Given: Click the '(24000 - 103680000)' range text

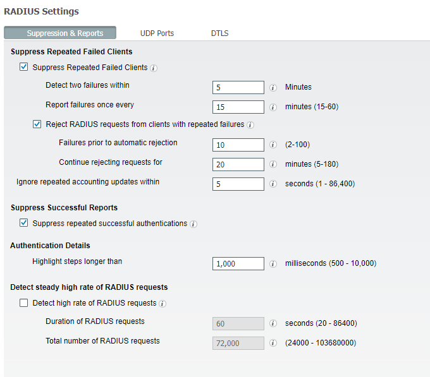Looking at the screenshot, I should point(321,343).
